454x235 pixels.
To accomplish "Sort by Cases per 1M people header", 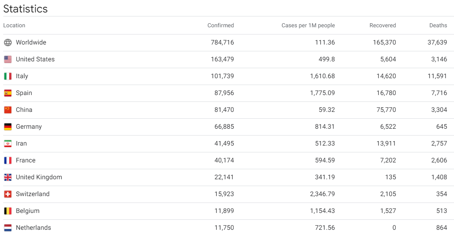I will pyautogui.click(x=308, y=25).
